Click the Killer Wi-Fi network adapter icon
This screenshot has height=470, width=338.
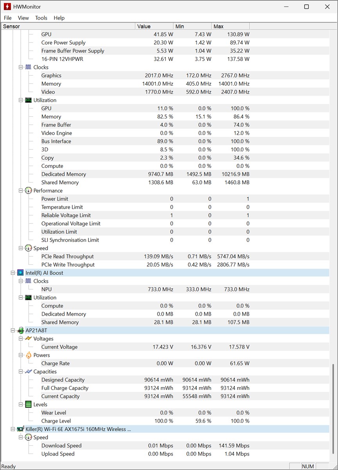[x=20, y=429]
